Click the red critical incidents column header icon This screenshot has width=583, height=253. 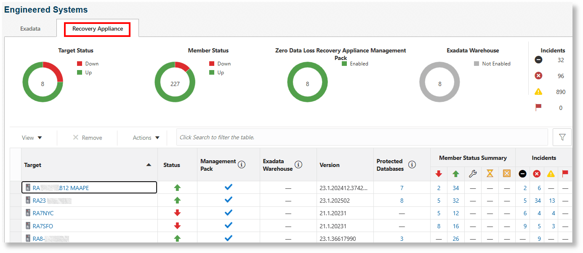pyautogui.click(x=537, y=174)
